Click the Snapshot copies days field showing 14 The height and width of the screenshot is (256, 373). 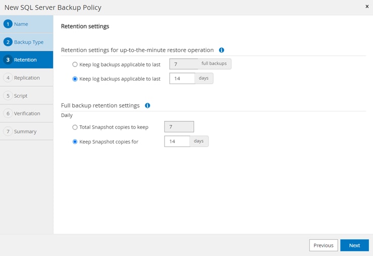click(x=177, y=141)
